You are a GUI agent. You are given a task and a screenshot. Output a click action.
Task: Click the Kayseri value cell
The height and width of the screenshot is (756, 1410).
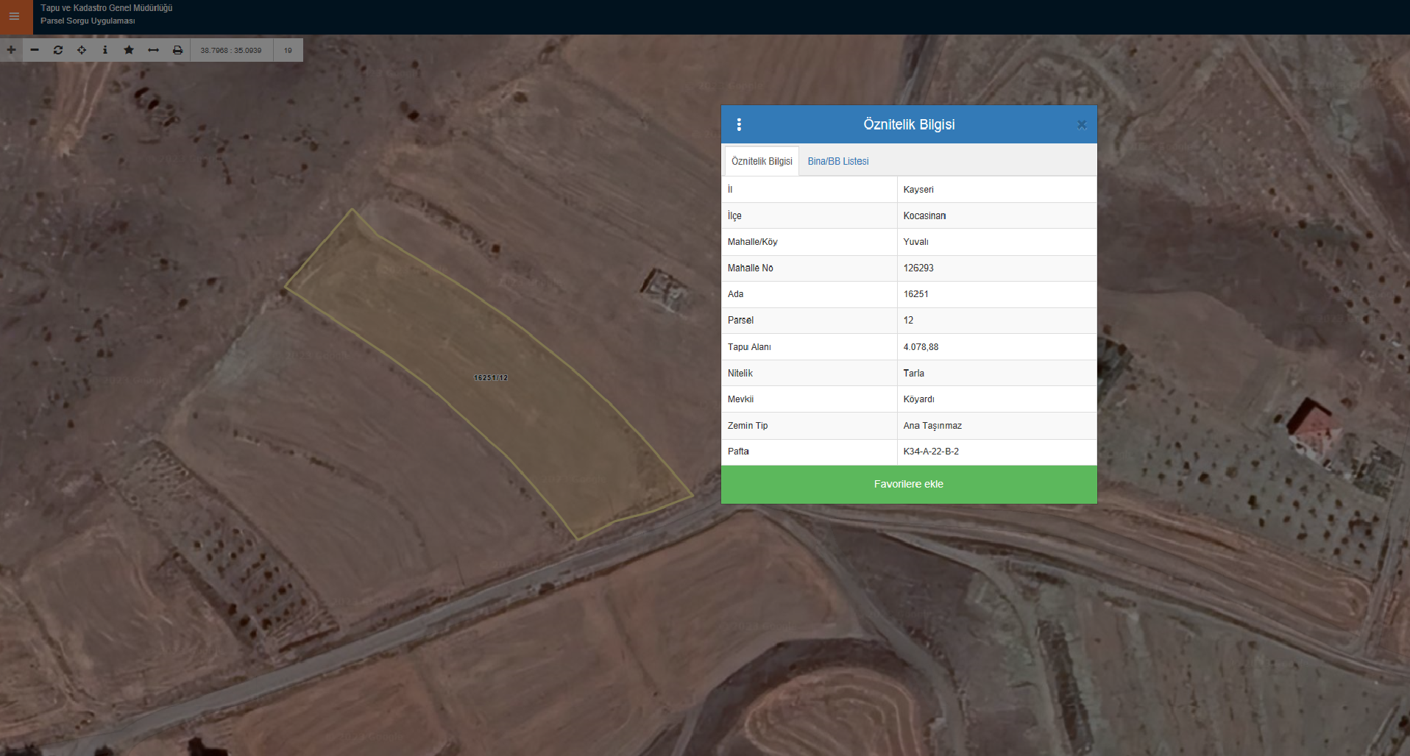996,189
